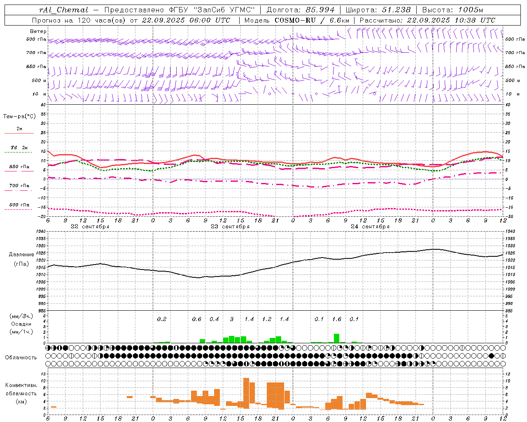Click the 'Давление' pressure panel label

(21, 255)
